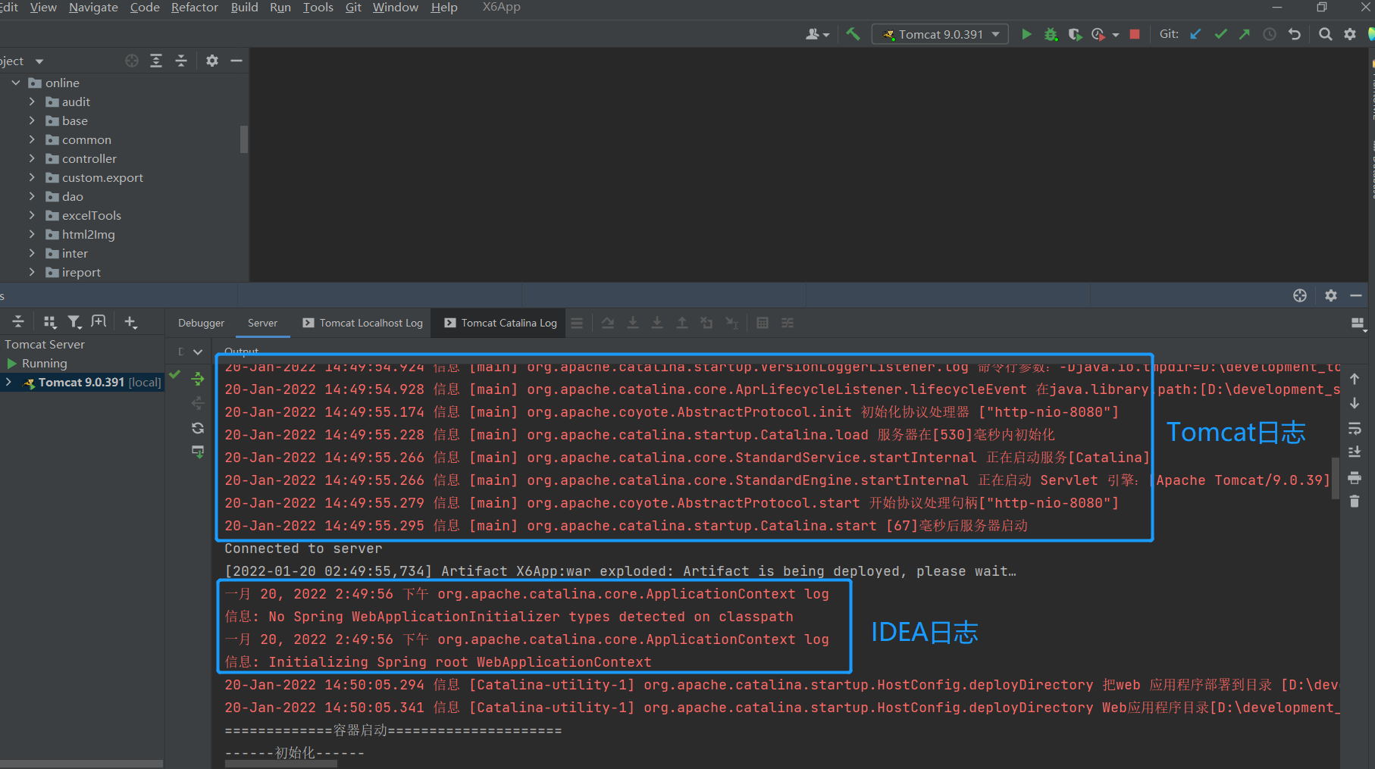
Task: Run Tomcat with the green play icon
Action: pos(1027,33)
